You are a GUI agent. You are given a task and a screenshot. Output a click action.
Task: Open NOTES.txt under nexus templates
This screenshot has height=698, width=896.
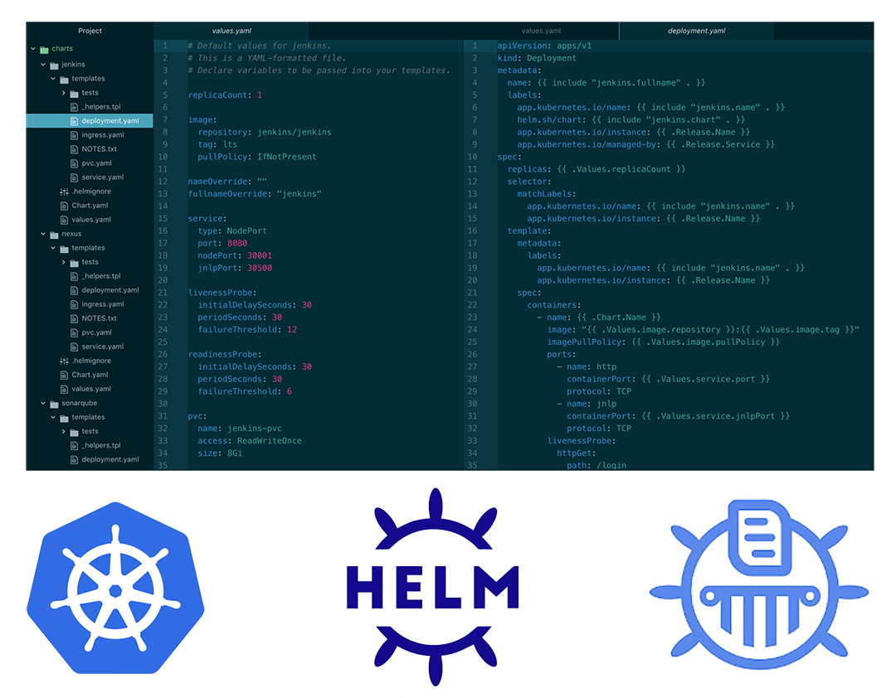coord(99,318)
